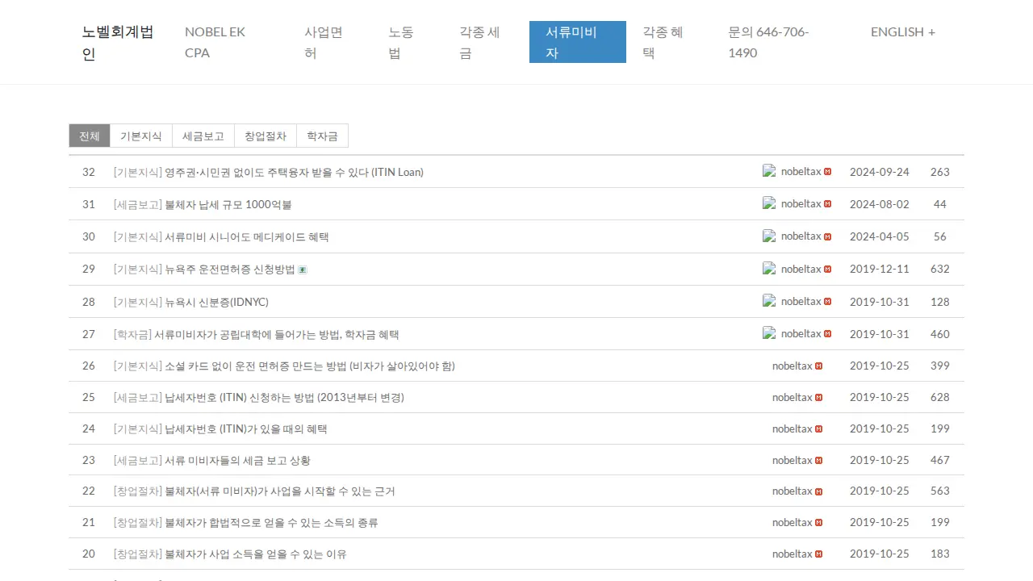Click the author profile image in post 28 row
Image resolution: width=1033 pixels, height=581 pixels.
point(769,301)
